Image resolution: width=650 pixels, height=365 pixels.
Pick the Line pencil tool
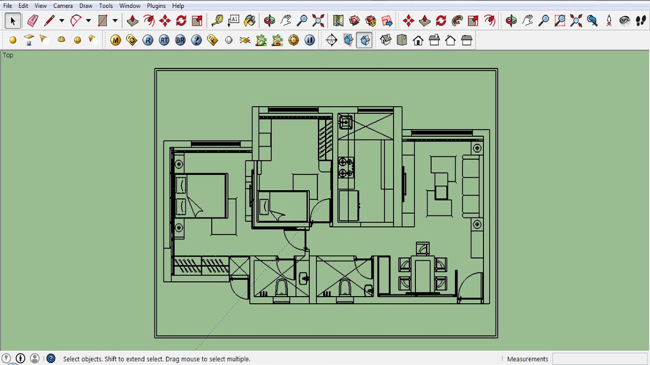pyautogui.click(x=49, y=21)
